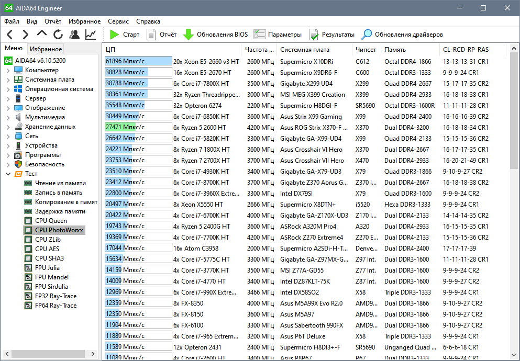Start the benchmark with the green Старт button
This screenshot has height=361, width=520.
click(124, 35)
